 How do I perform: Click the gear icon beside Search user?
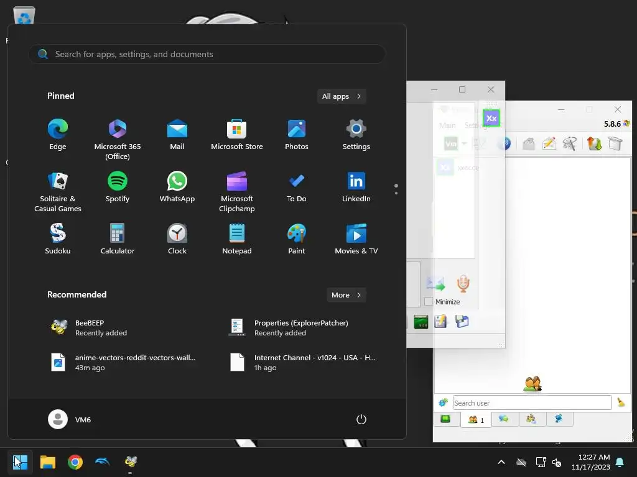coord(443,402)
